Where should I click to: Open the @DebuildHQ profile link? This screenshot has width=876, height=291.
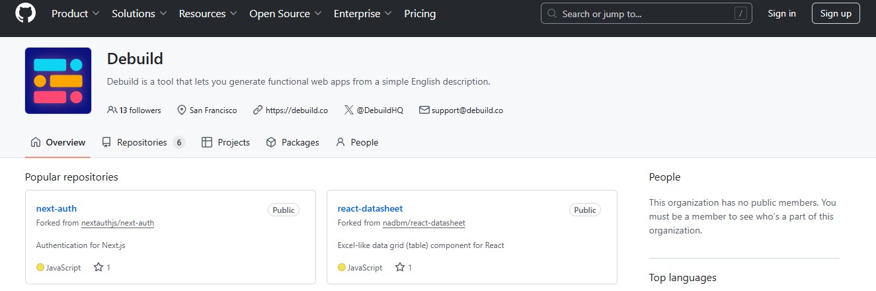coord(379,110)
